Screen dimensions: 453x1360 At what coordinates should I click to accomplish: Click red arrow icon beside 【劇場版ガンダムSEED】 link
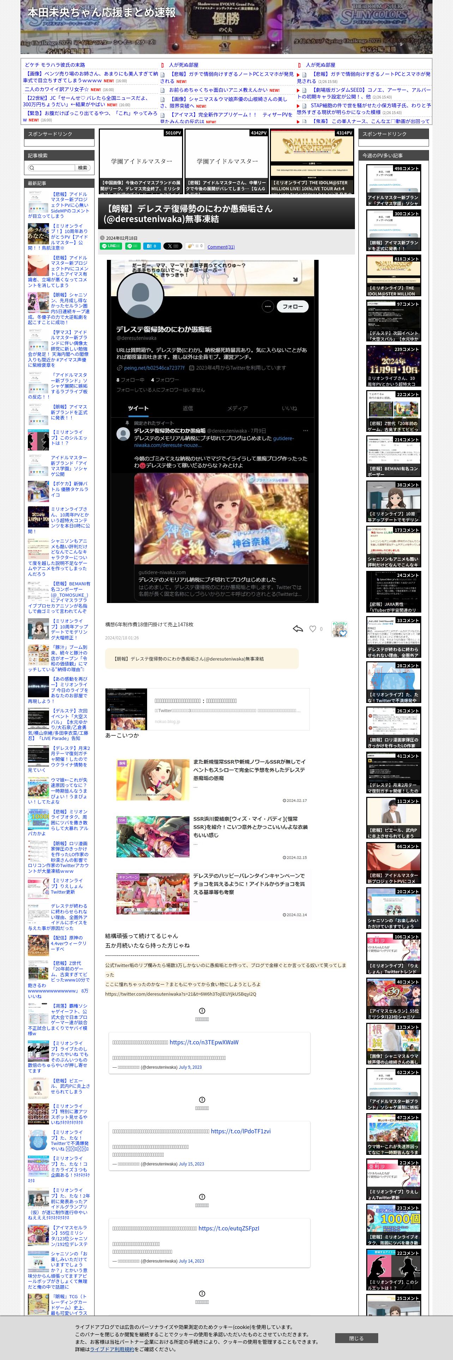point(298,90)
